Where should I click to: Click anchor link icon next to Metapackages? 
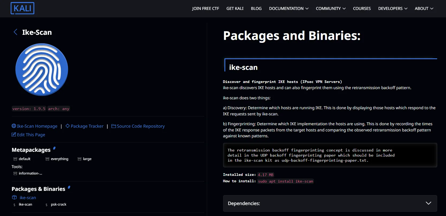pyautogui.click(x=54, y=148)
